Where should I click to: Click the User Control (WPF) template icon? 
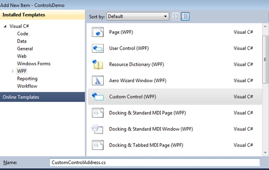[x=98, y=48]
